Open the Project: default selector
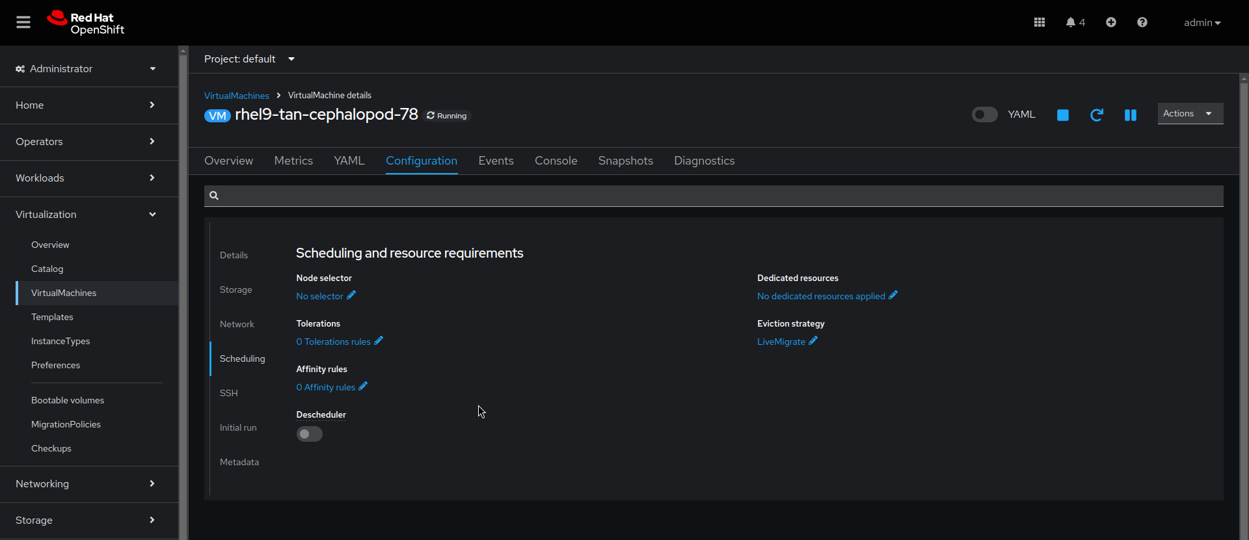 [x=249, y=59]
